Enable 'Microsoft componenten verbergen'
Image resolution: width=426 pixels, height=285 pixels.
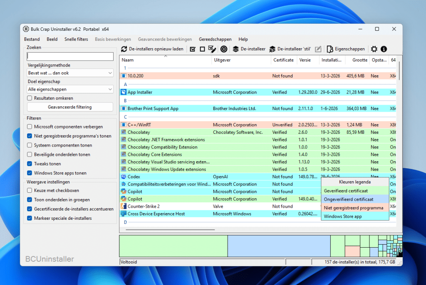coord(30,126)
